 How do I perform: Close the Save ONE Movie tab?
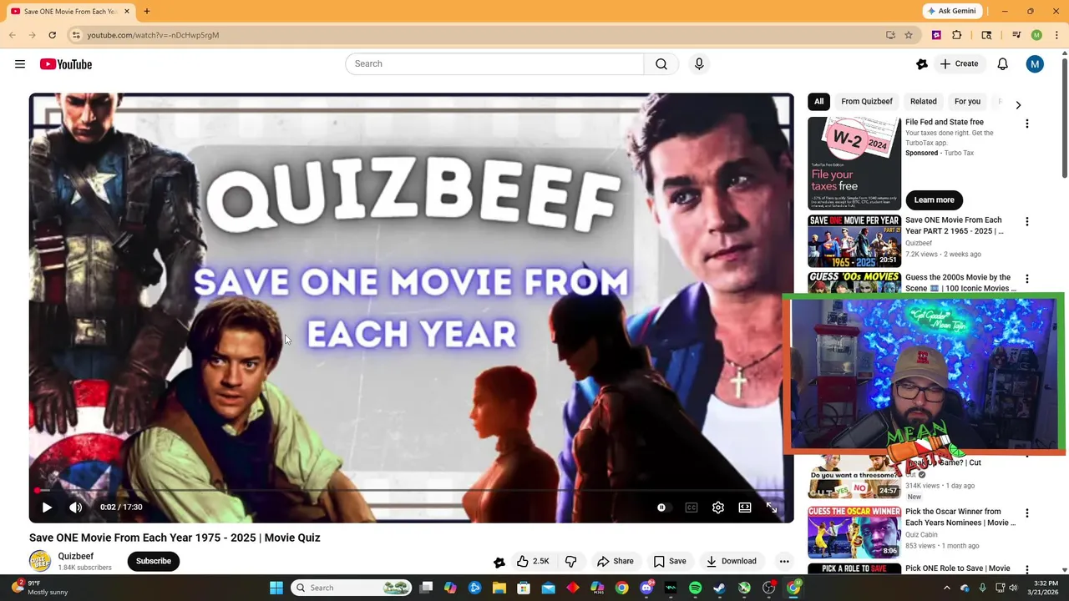[x=127, y=12]
